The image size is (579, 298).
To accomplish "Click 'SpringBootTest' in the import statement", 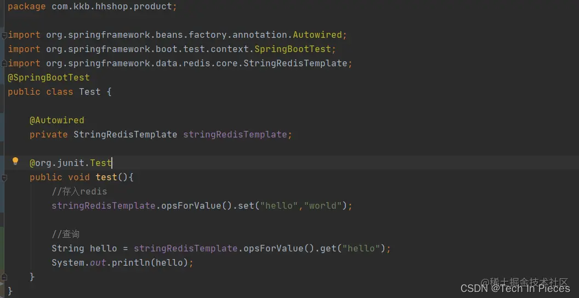I will (293, 49).
